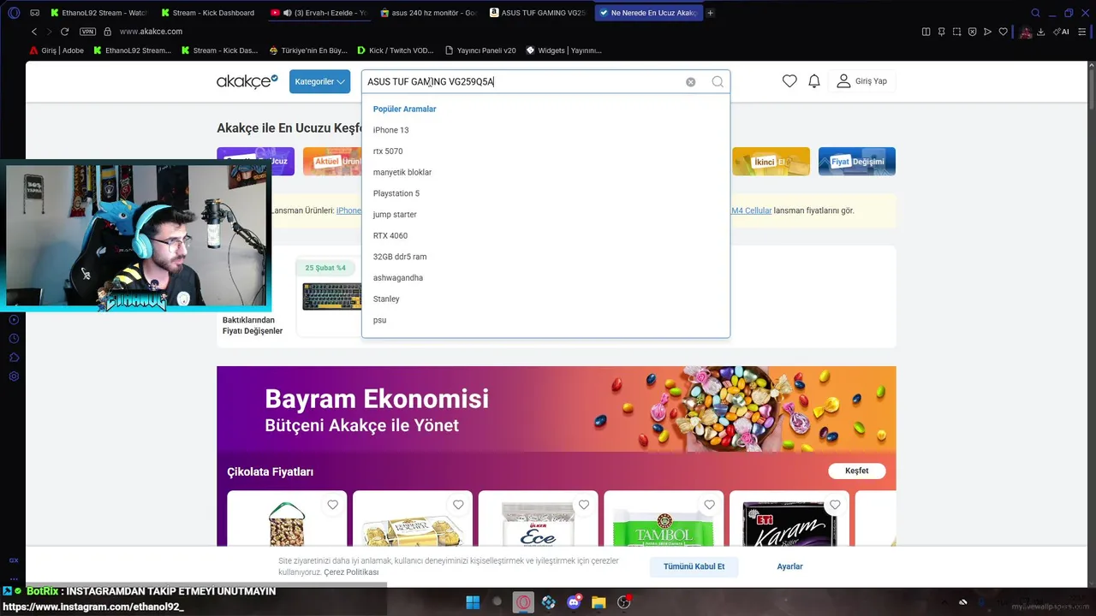
Task: Open the notifications bell
Action: click(x=814, y=81)
